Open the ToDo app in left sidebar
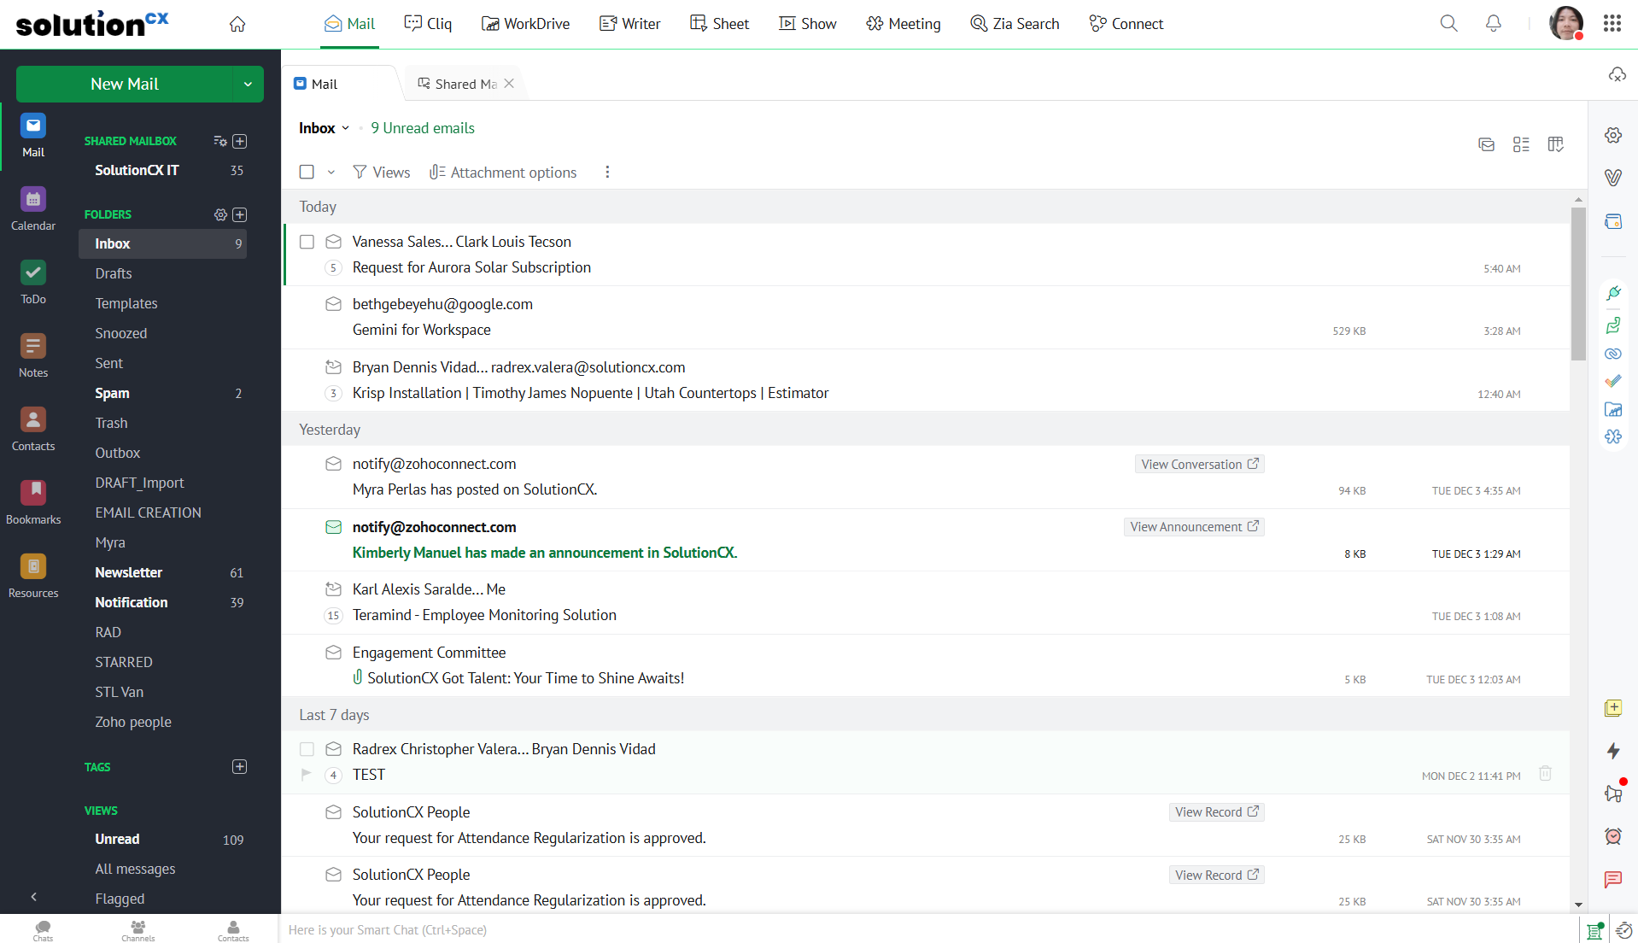1638x943 pixels. 33,283
